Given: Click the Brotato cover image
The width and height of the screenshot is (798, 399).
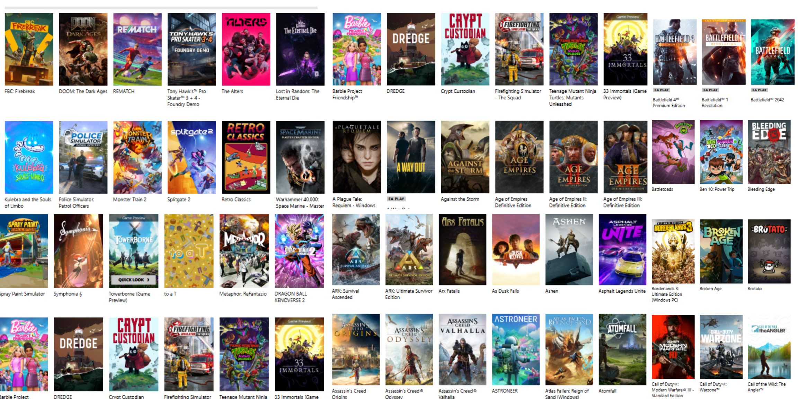Looking at the screenshot, I should pyautogui.click(x=769, y=251).
